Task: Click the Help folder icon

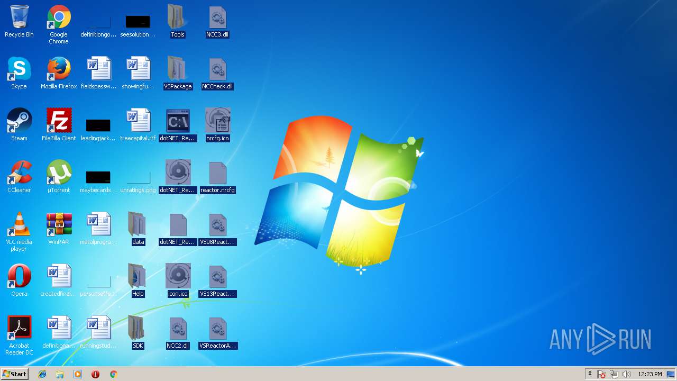Action: 138,281
